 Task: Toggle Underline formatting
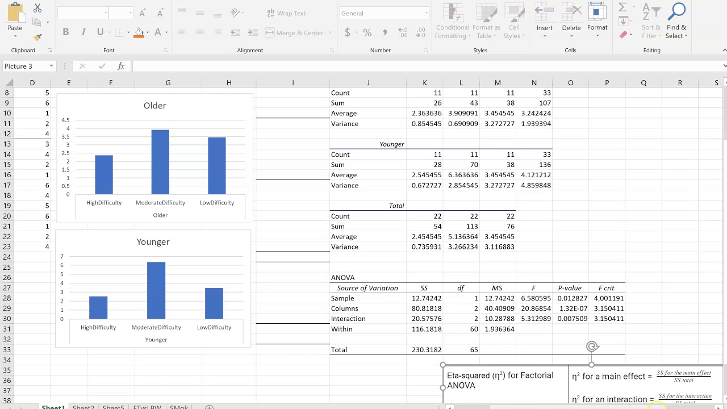point(101,32)
